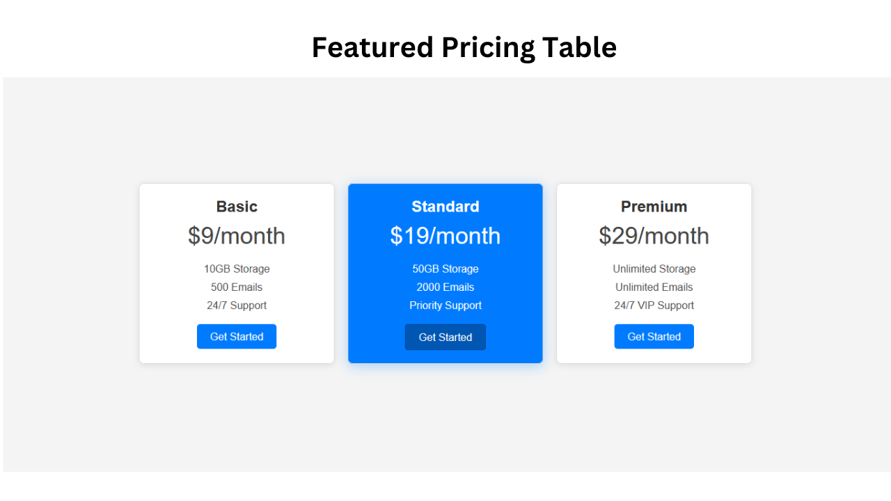Click the $29/month price
Image resolution: width=891 pixels, height=501 pixels.
point(654,236)
